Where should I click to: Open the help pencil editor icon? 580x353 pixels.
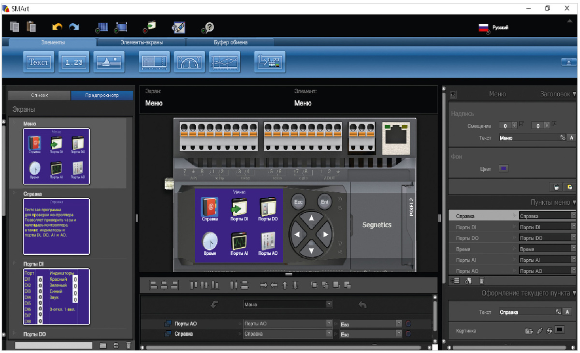point(178,28)
